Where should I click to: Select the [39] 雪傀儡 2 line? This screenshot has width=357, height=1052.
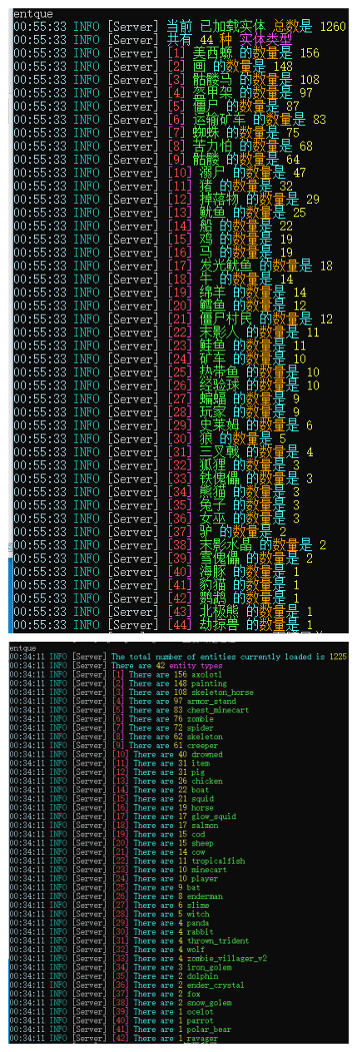(x=163, y=558)
